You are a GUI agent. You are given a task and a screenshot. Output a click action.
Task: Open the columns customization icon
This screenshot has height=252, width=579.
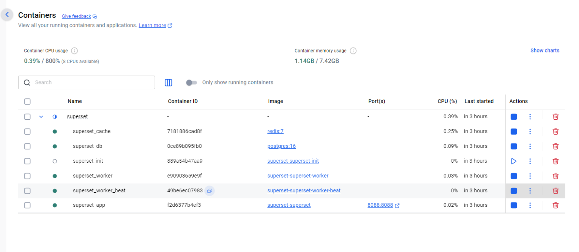coord(168,82)
